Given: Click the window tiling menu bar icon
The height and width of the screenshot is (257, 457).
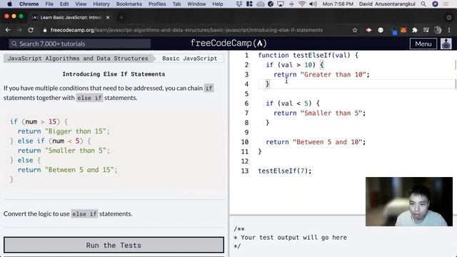Looking at the screenshot, I should click(x=249, y=4).
